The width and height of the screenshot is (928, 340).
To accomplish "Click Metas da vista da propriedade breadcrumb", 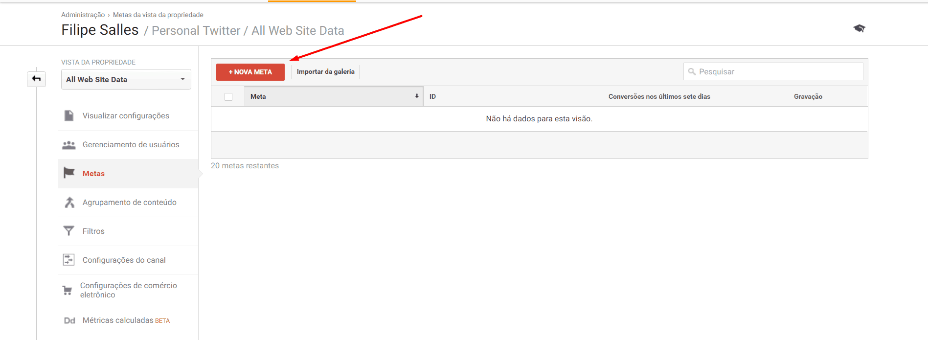I will coord(158,15).
